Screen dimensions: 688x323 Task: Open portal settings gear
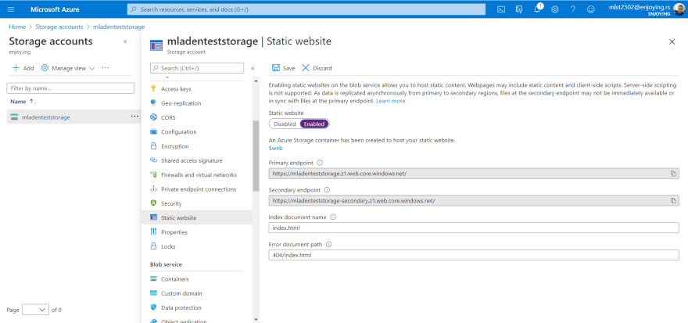click(555, 9)
